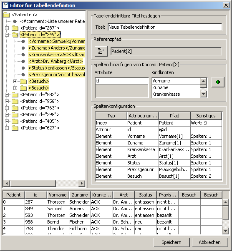Click folder icon of Patient id="583"
The height and width of the screenshot is (251, 232).
tap(15, 94)
